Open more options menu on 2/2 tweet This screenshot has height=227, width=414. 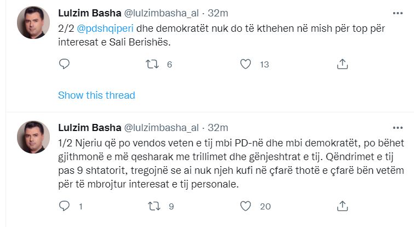point(397,12)
